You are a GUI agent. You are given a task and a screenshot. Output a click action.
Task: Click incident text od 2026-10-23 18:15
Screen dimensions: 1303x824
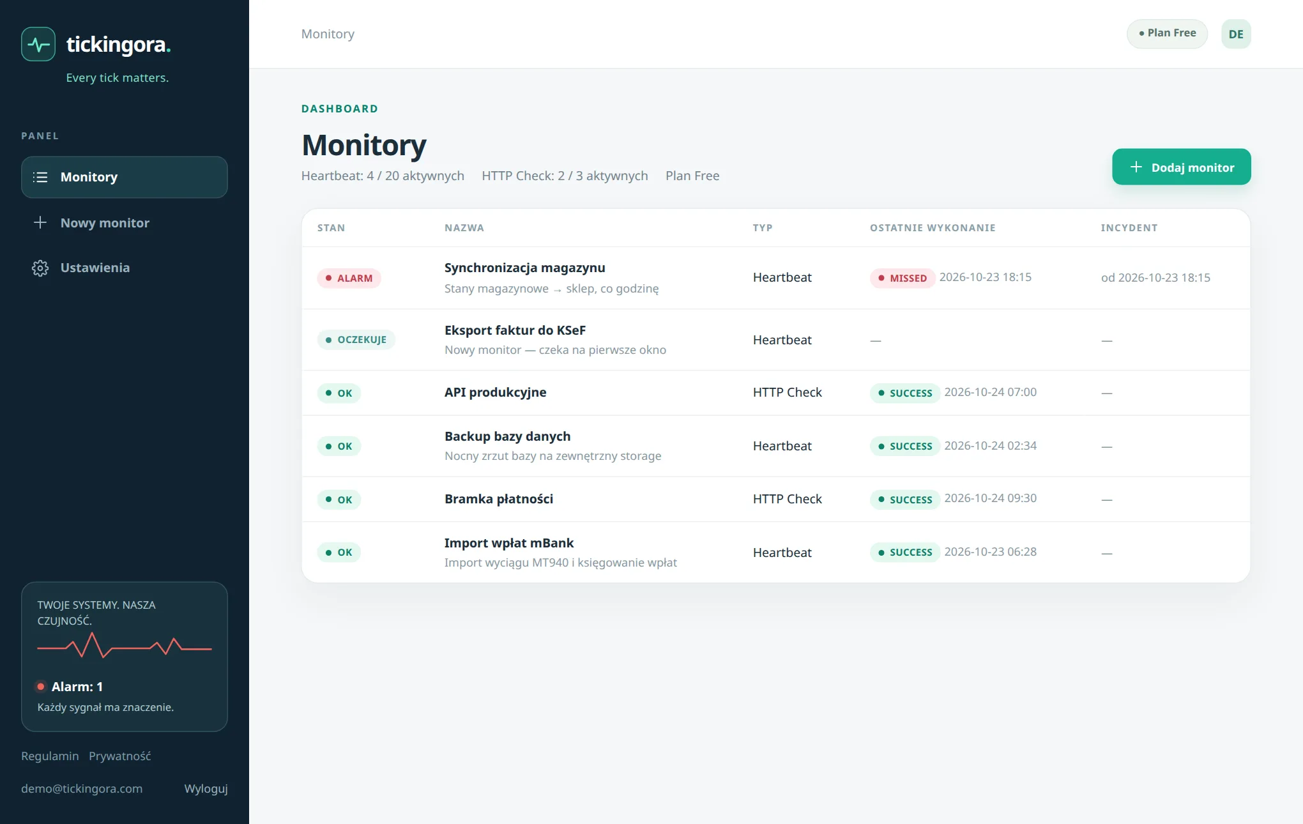1155,277
